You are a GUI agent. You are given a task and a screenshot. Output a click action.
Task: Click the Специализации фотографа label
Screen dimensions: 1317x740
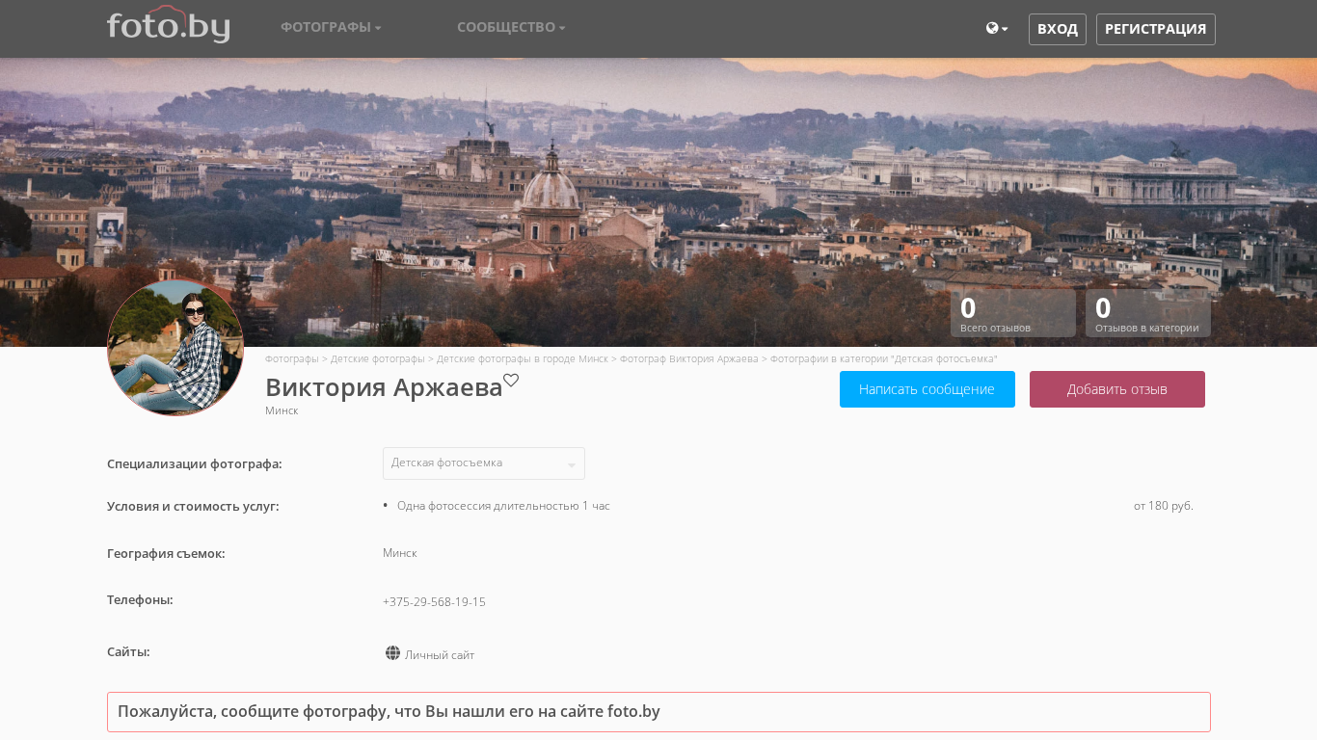(195, 463)
